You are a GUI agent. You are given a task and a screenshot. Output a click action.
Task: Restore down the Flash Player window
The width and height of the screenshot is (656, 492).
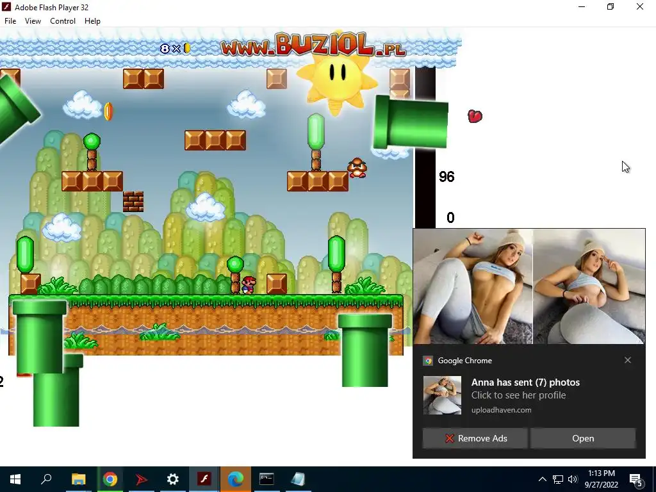coord(611,6)
